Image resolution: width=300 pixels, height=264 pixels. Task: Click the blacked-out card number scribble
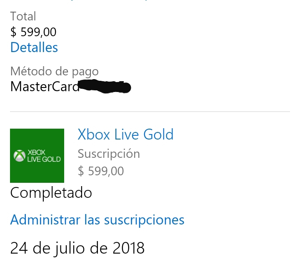[105, 87]
